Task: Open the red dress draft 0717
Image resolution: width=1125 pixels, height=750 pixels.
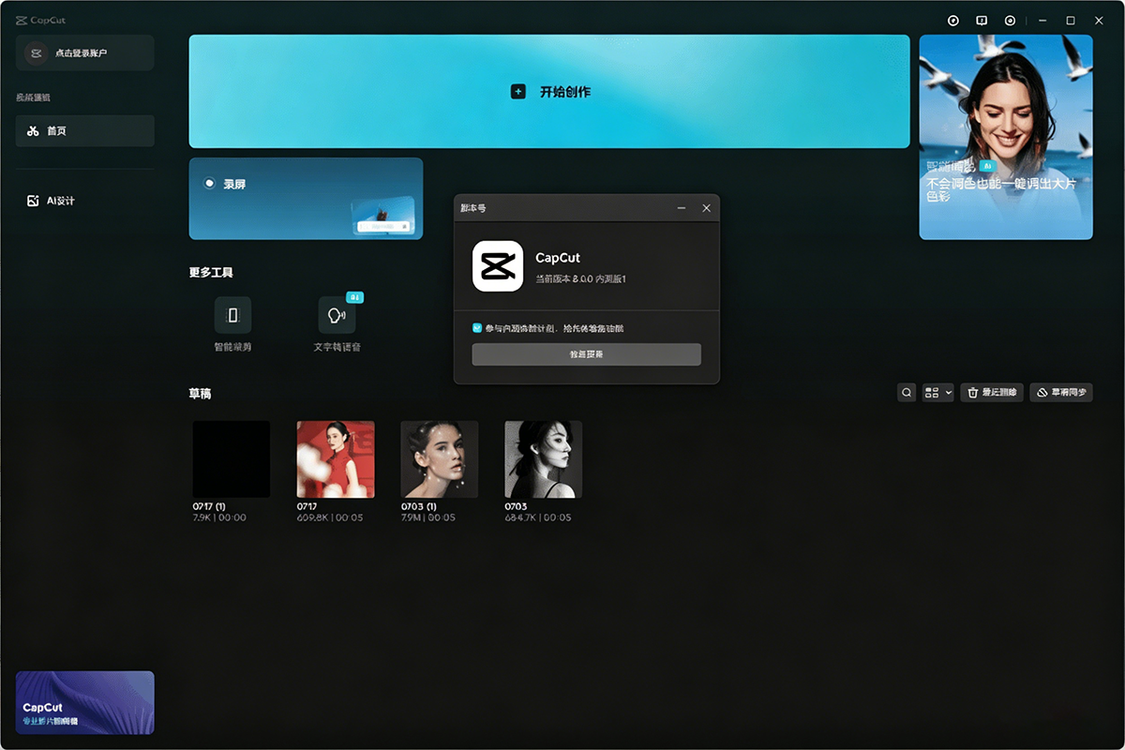Action: point(336,458)
